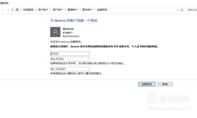Click the 创建密码 button

[147, 84]
